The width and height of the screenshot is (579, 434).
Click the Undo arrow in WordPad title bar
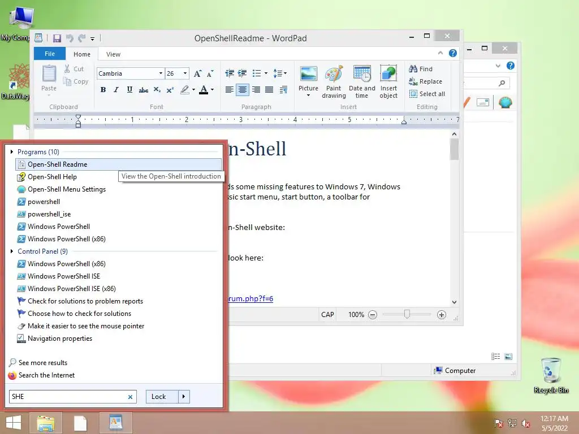point(70,38)
